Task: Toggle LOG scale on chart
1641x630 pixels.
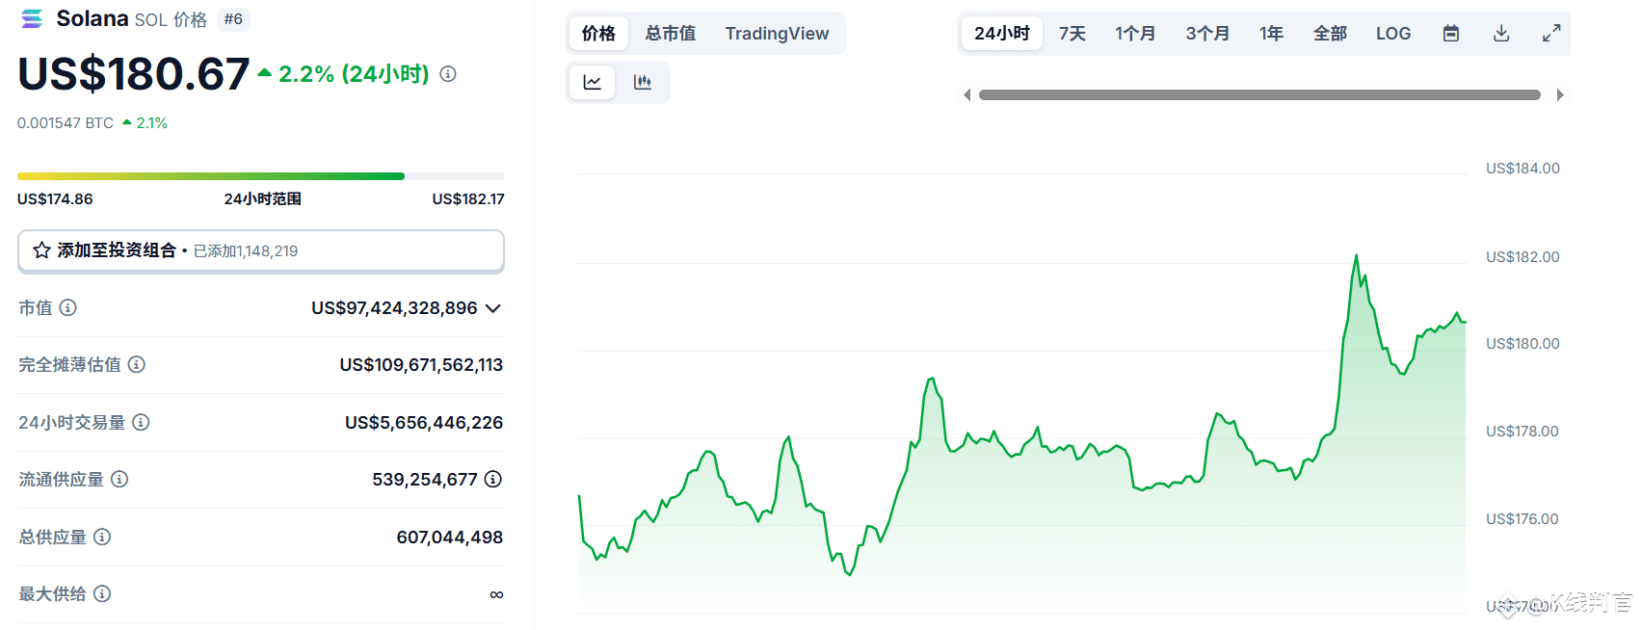Action: (x=1393, y=34)
